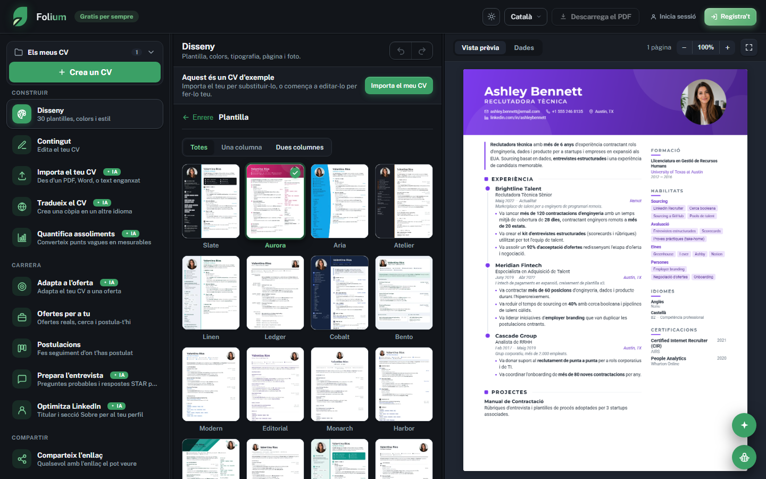Click the Adapta a l'oferta target icon
The height and width of the screenshot is (479, 766).
click(x=22, y=286)
